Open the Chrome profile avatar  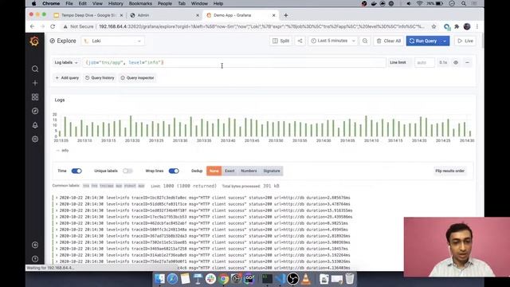[467, 26]
